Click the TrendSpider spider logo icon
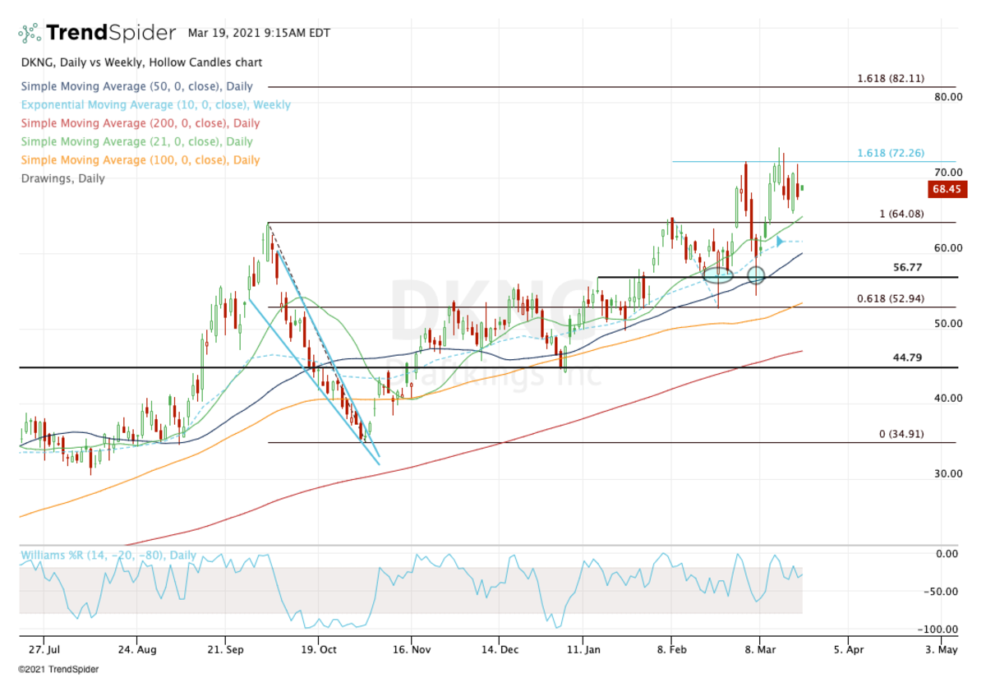This screenshot has height=678, width=986. pos(30,33)
